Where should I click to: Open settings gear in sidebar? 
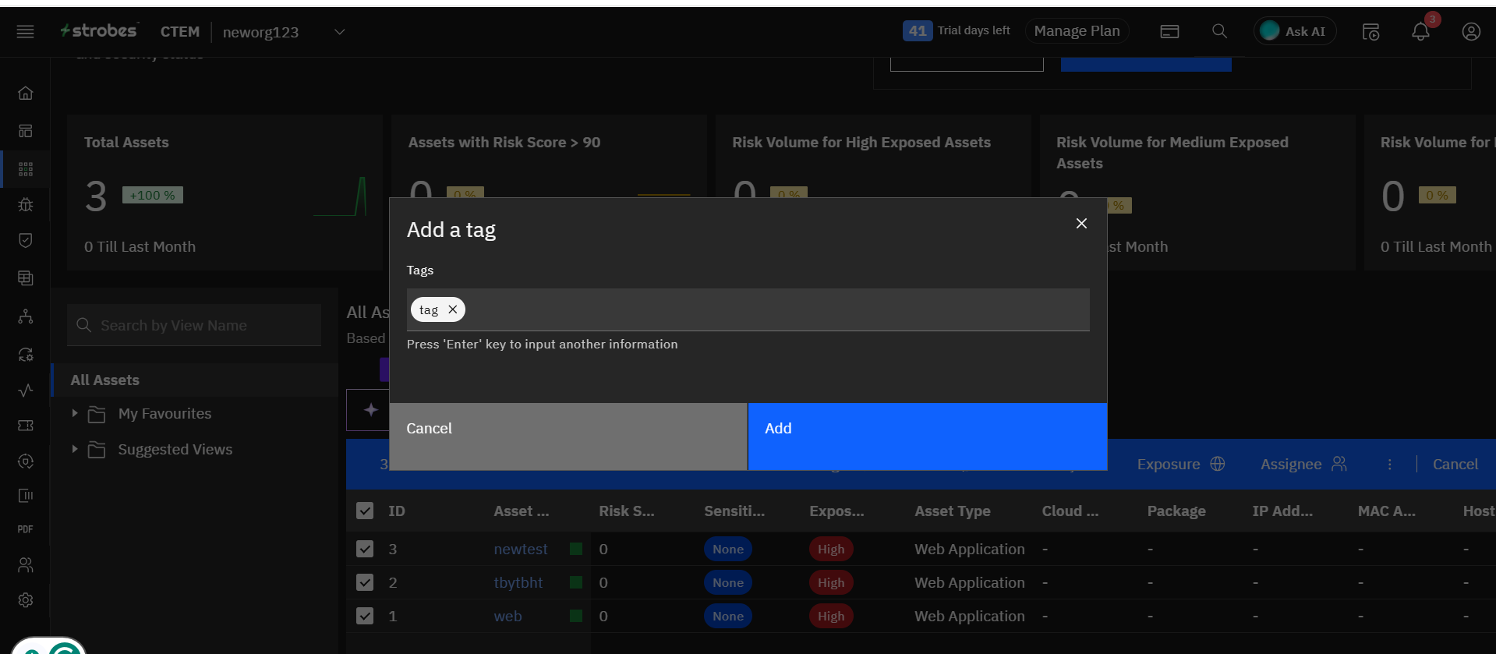coord(26,600)
